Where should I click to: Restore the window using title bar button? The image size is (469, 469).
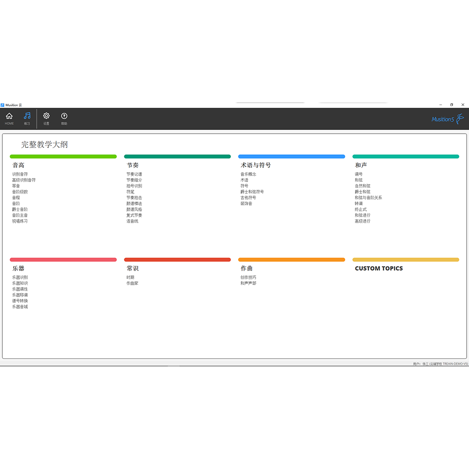click(x=452, y=105)
